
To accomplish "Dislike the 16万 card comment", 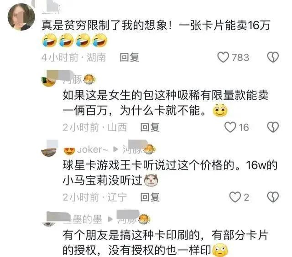I will pos(273,57).
